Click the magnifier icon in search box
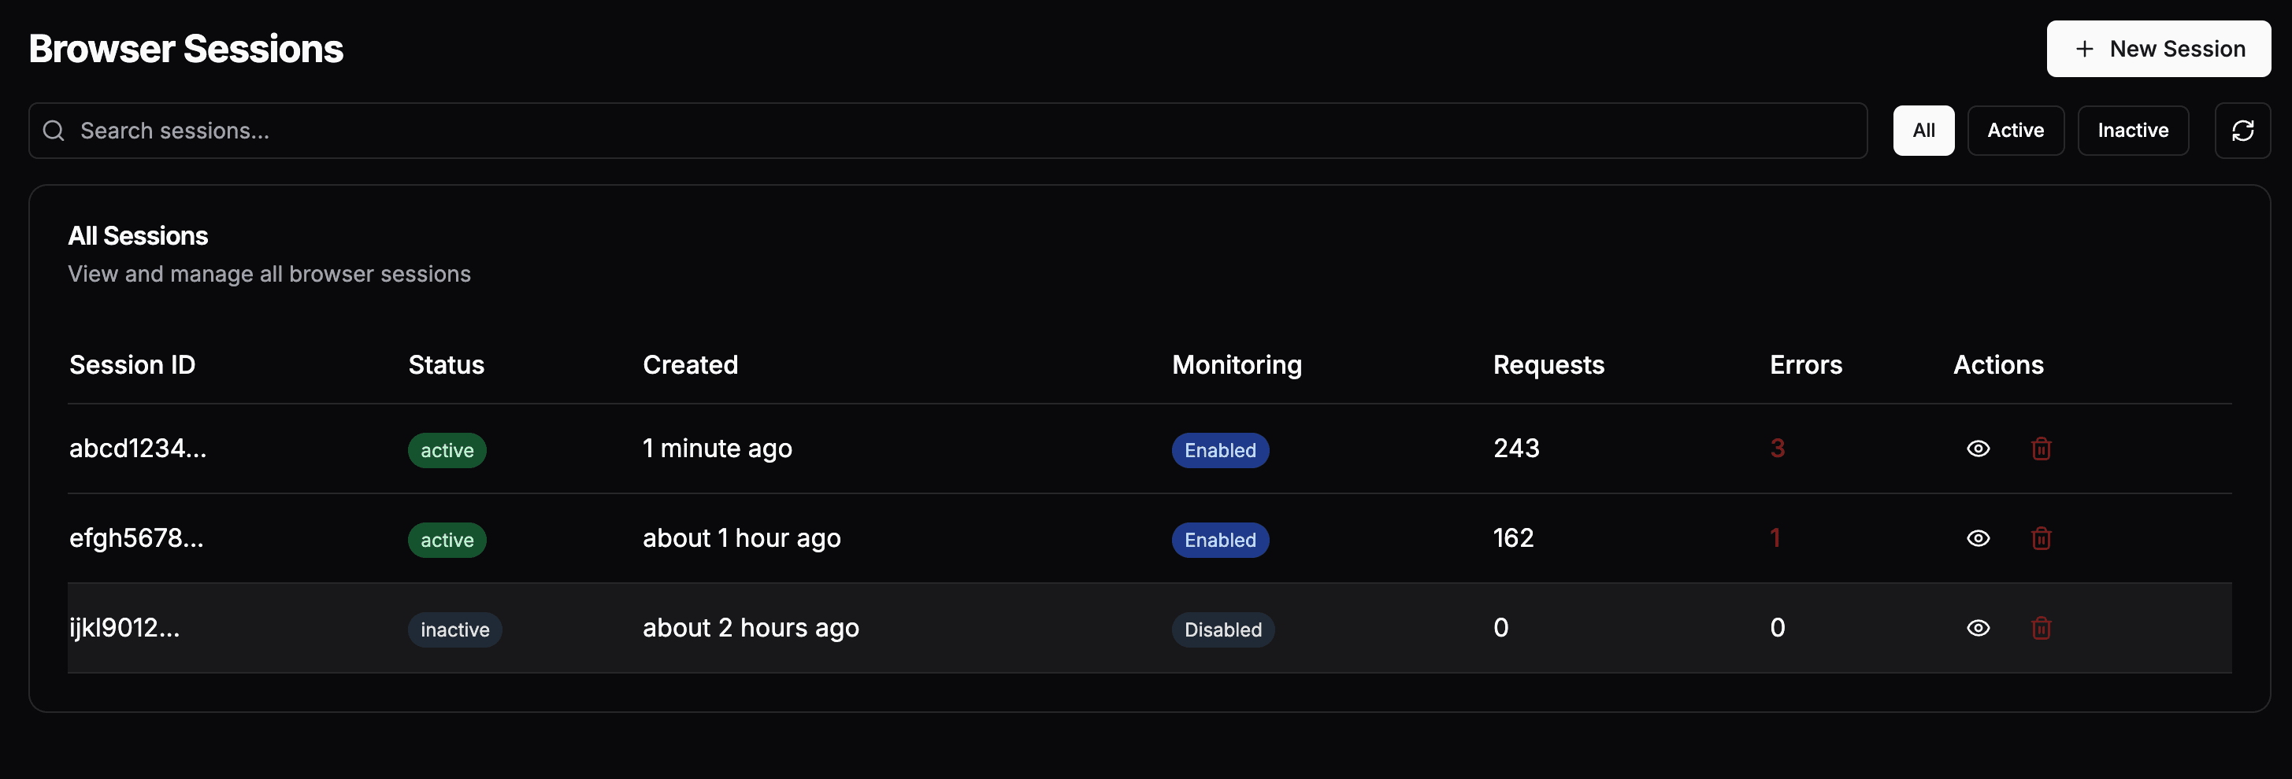 [54, 131]
